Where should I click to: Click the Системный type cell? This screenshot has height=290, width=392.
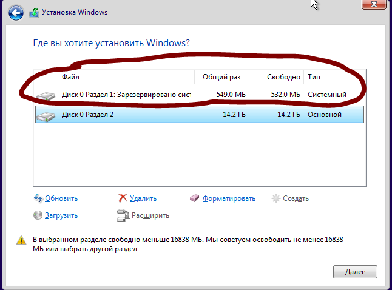[327, 95]
